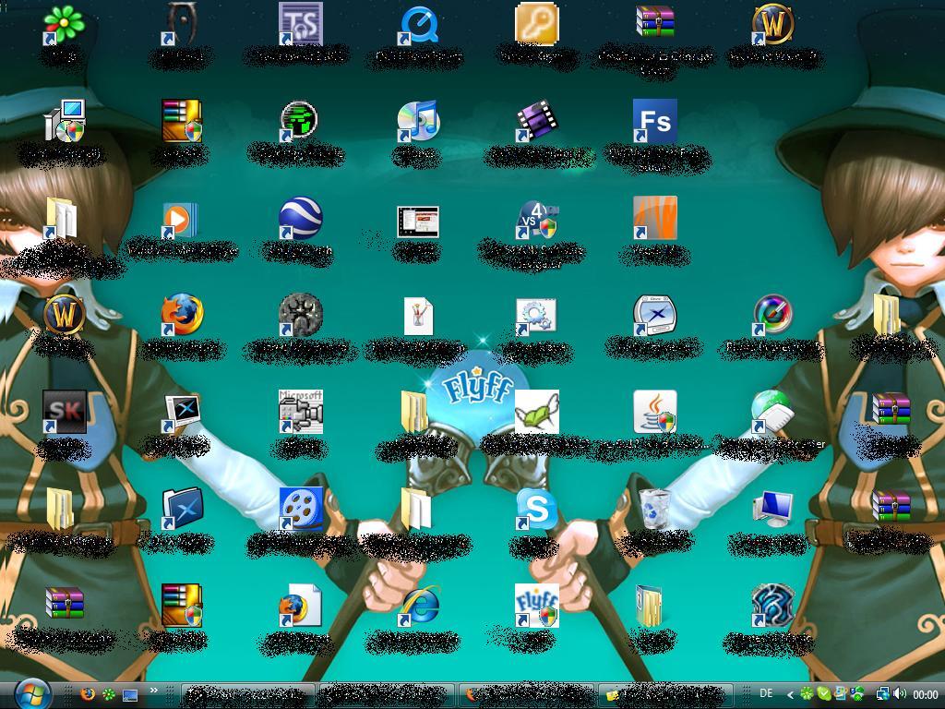Open the volume speaker tray icon
The image size is (945, 709).
tap(899, 694)
